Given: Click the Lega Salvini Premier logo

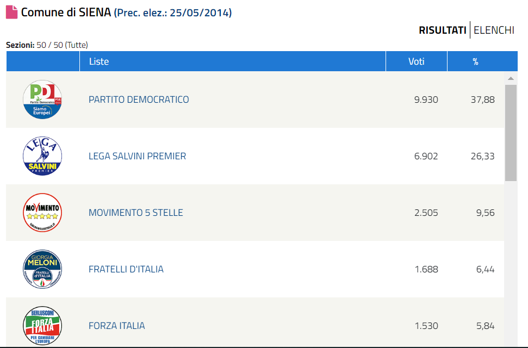Looking at the screenshot, I should (x=42, y=157).
